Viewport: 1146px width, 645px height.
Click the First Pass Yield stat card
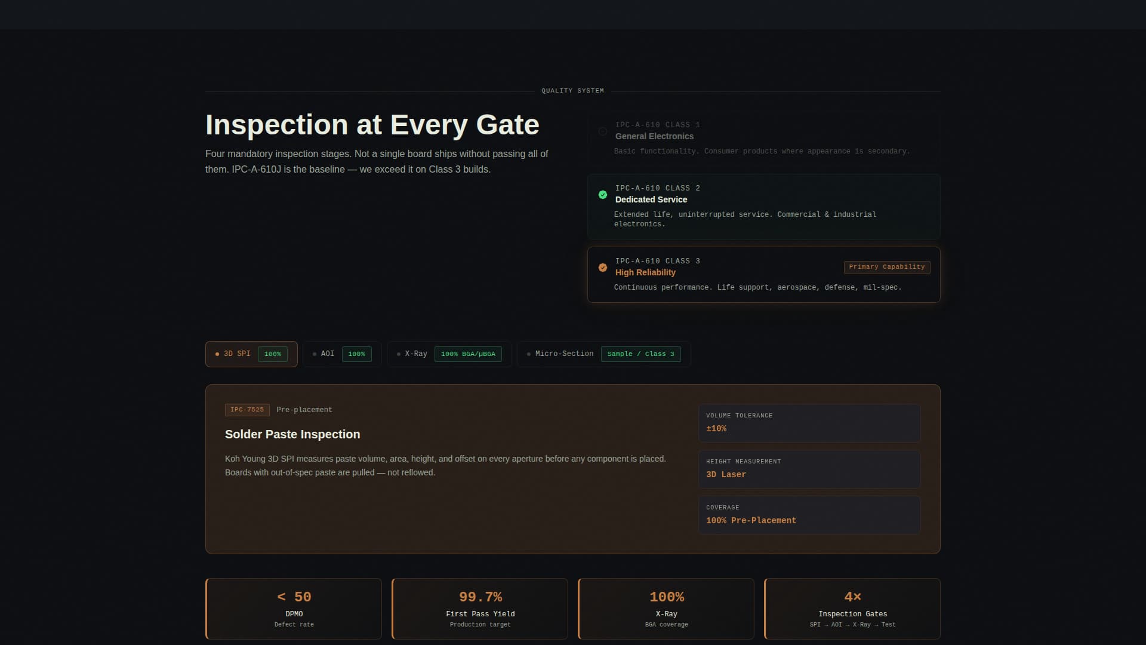coord(479,608)
